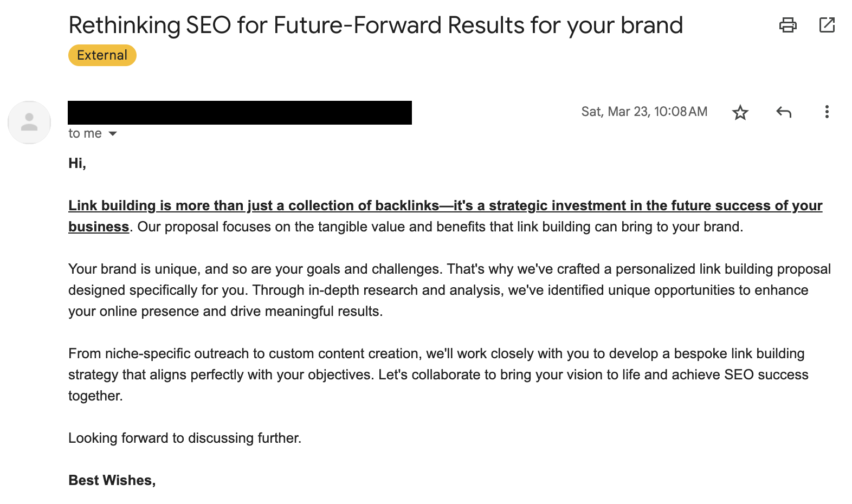Click the "Hi," greeting line
This screenshot has width=852, height=504.
77,163
